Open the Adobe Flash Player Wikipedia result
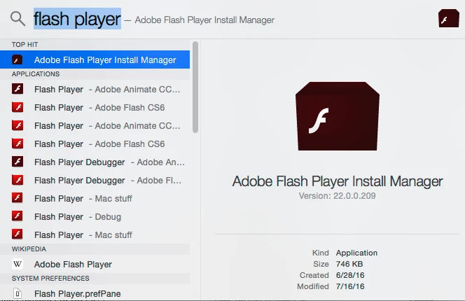This screenshot has width=465, height=301. 95,264
